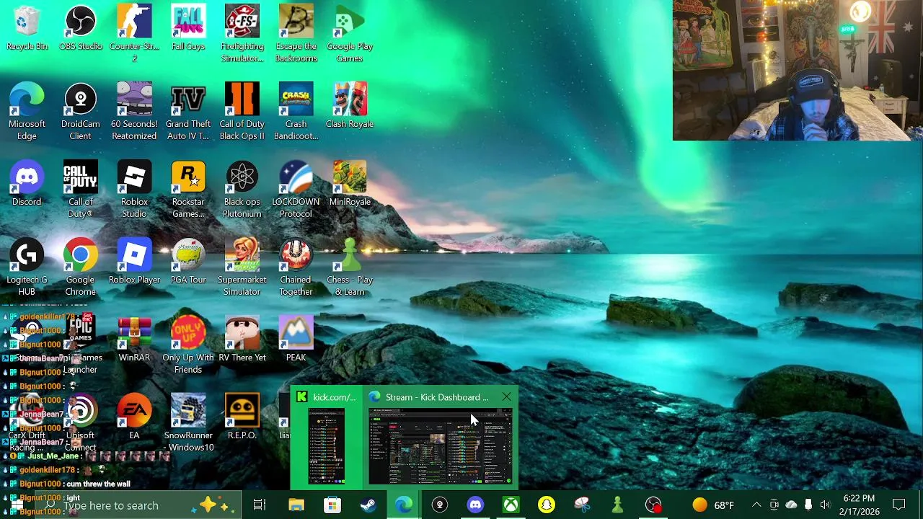
Task: Open the Counter-Strike 2 desktop shortcut
Action: [134, 33]
